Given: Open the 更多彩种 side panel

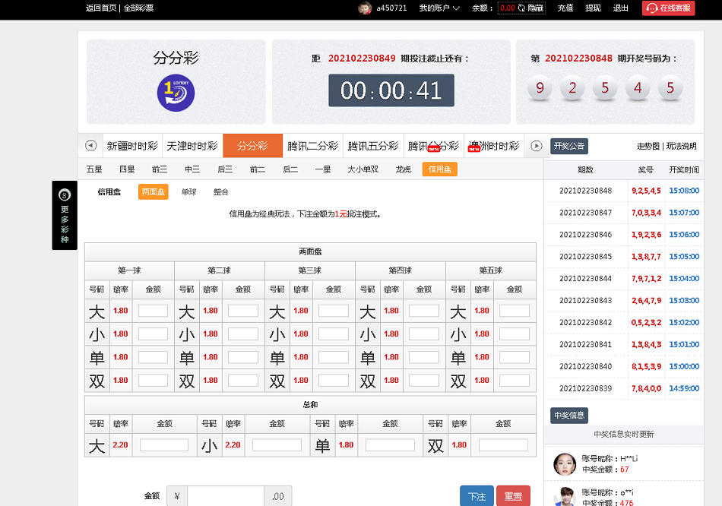Looking at the screenshot, I should tap(65, 215).
